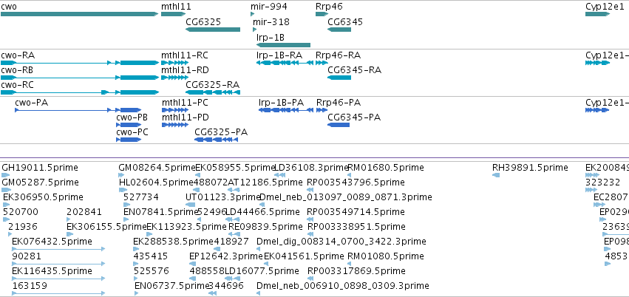Image resolution: width=629 pixels, height=297 pixels.
Task: Select EST RP003317869.5prime
Action: coord(356,271)
